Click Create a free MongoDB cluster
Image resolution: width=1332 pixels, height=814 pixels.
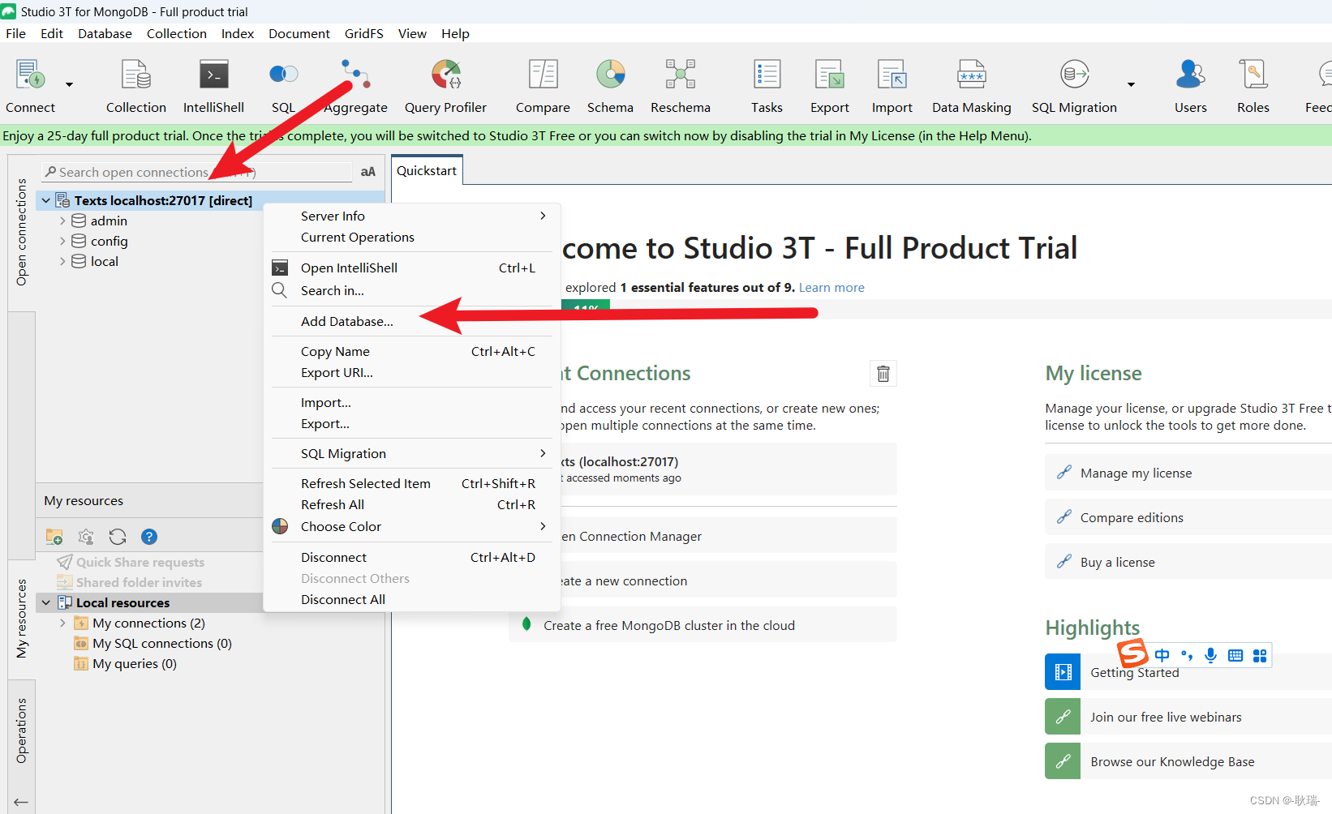[x=703, y=625]
